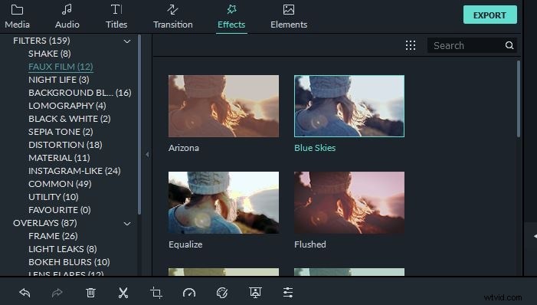Click the T text icon above Titles
Screen dimensions: 537x305
116,10
